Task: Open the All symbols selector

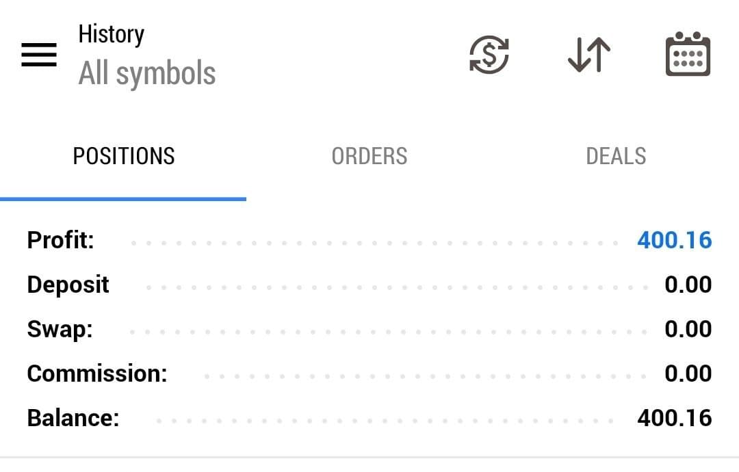Action: (147, 73)
